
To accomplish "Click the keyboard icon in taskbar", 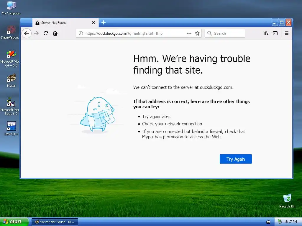I will coord(268,222).
